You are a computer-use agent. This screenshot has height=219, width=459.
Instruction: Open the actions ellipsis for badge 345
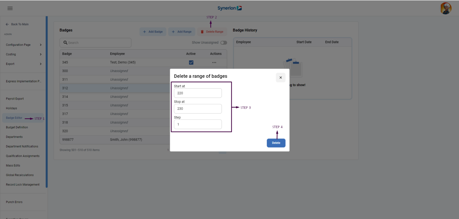[214, 62]
